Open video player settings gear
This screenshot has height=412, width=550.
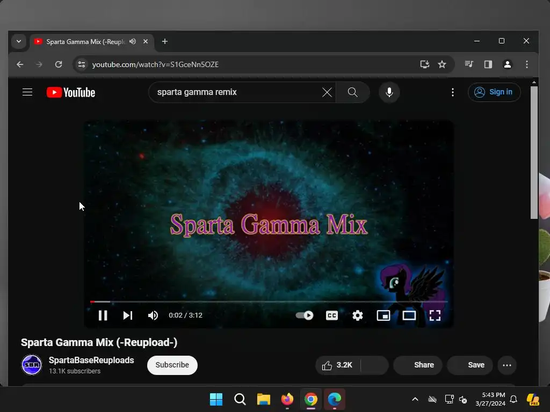click(x=357, y=315)
